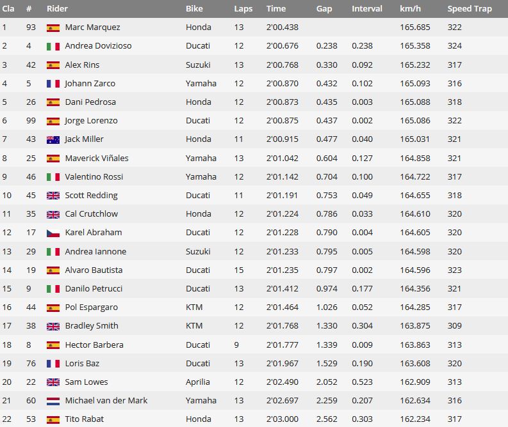Click Tito Rabat in the last row
Screen dimensions: 508x427
(x=84, y=419)
